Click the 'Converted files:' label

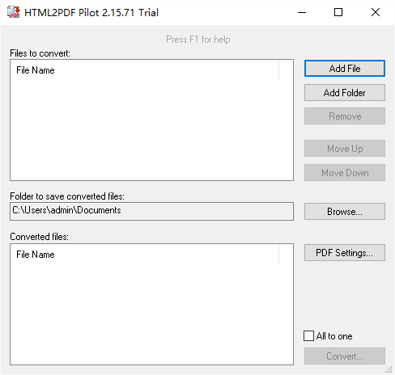pyautogui.click(x=39, y=237)
